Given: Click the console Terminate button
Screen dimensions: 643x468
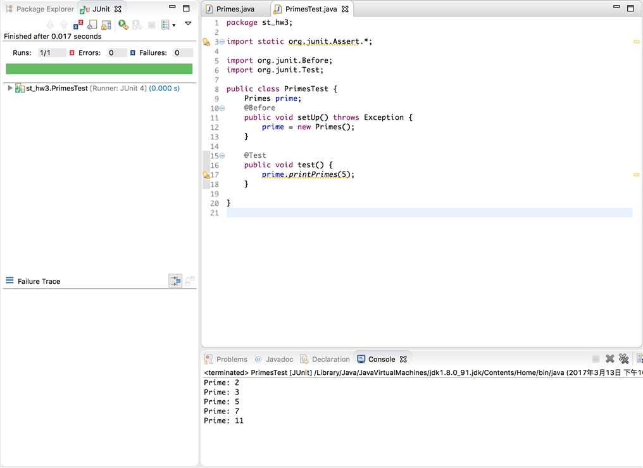Looking at the screenshot, I should click(596, 359).
